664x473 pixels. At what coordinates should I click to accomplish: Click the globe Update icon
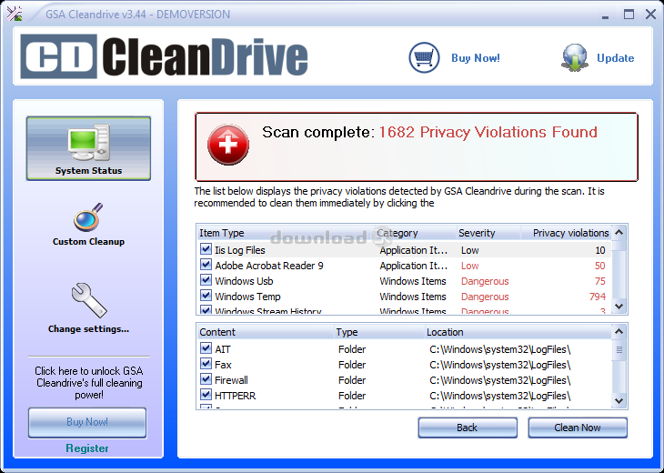(x=574, y=57)
